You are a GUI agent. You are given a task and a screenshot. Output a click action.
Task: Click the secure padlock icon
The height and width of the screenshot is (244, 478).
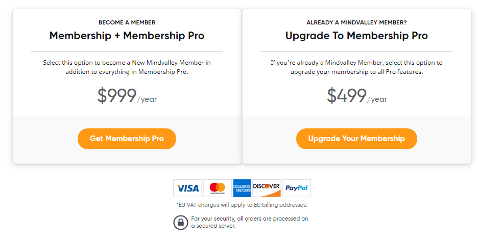tap(181, 223)
